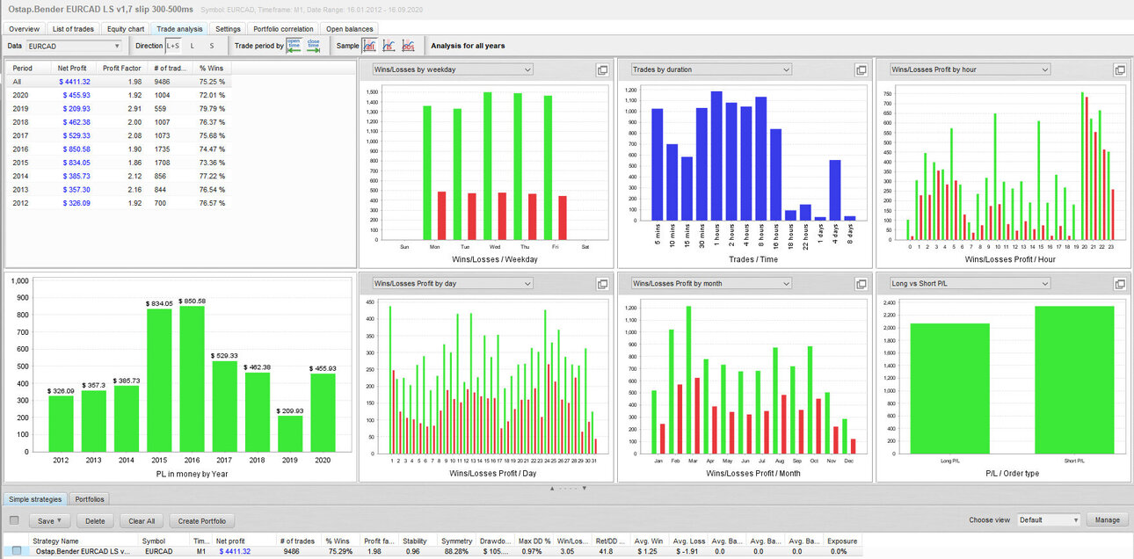Open the Wins/Losses Profit by month dropdown
The image size is (1134, 559).
click(710, 284)
